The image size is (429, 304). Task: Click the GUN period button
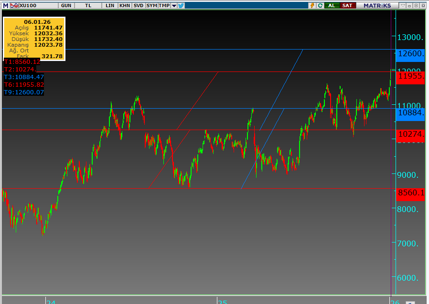pos(66,5)
